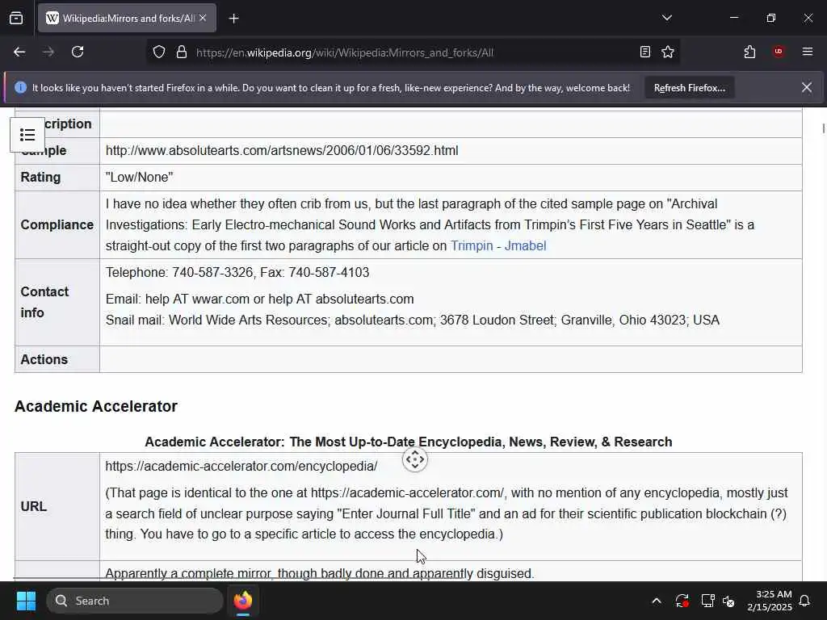
Task: Open the Firefox application menu
Action: (x=808, y=52)
